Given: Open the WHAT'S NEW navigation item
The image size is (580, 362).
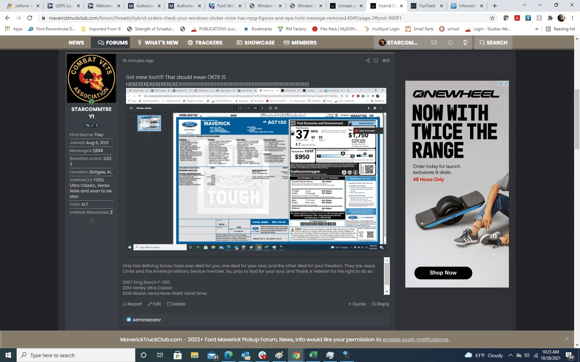Looking at the screenshot, I should [x=158, y=43].
